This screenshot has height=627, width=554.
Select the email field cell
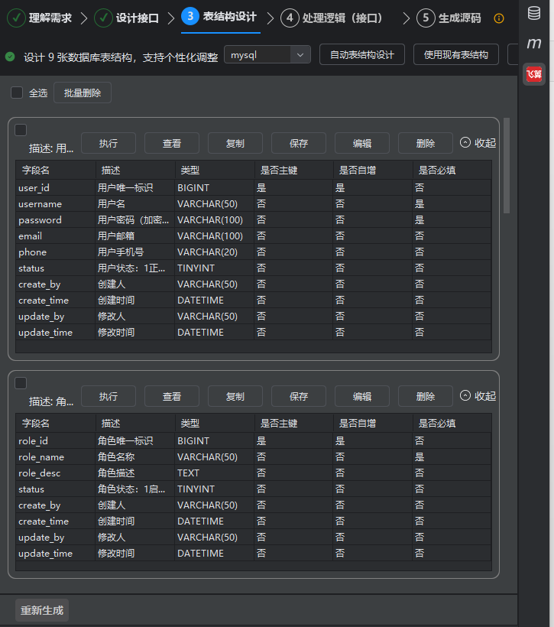click(x=55, y=236)
